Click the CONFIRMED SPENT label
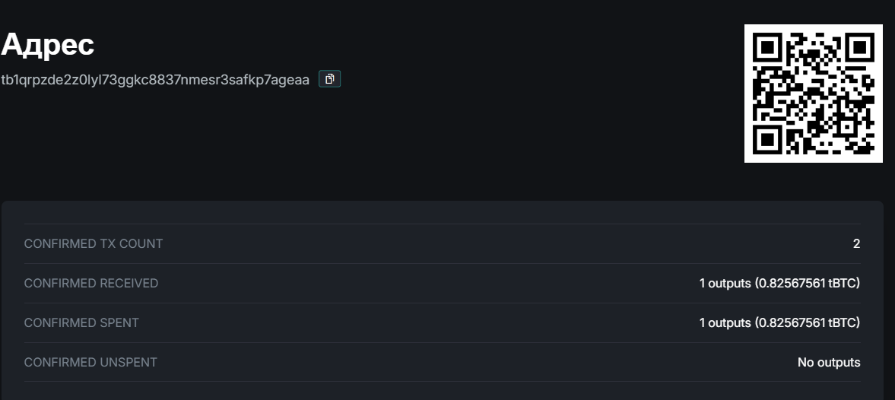Image resolution: width=895 pixels, height=400 pixels. [x=81, y=322]
